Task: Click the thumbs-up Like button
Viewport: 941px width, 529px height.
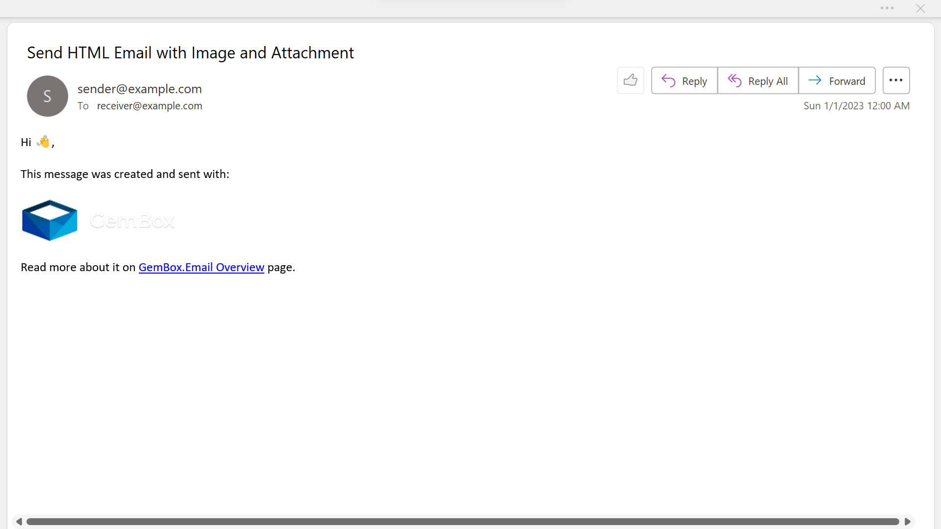Action: point(630,80)
